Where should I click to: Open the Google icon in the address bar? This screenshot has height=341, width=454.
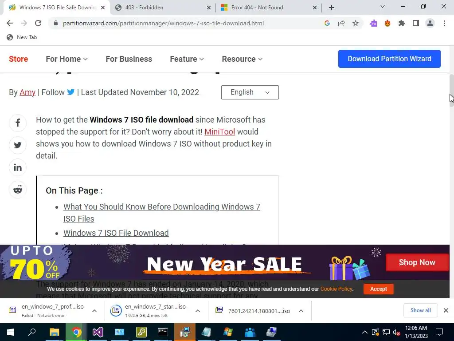[327, 23]
